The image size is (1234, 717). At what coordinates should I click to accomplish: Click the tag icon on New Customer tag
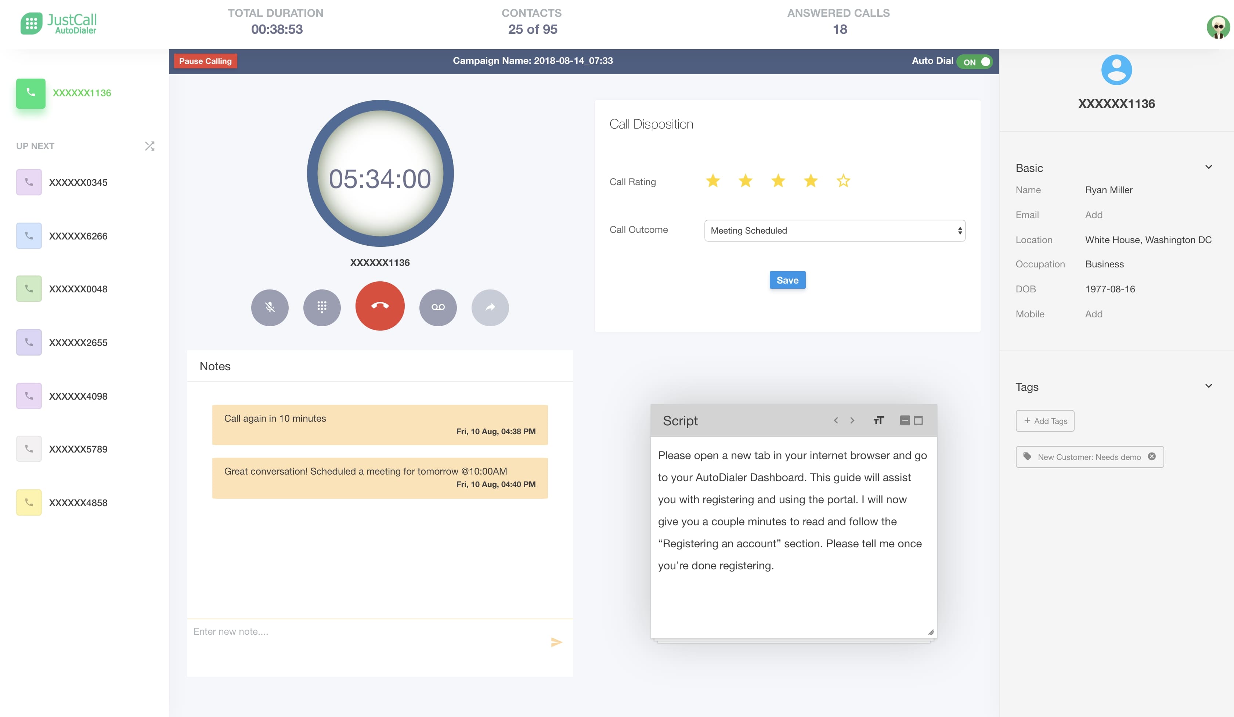pyautogui.click(x=1027, y=457)
